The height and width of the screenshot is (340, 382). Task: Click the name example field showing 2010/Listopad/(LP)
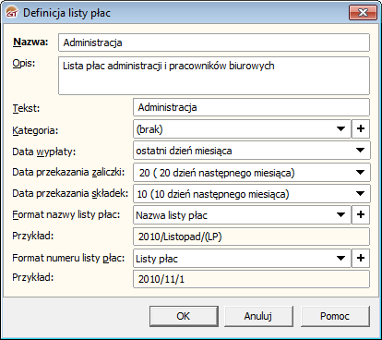[251, 237]
